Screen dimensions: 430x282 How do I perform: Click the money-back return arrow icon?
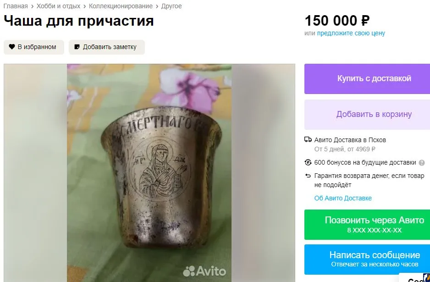308,176
